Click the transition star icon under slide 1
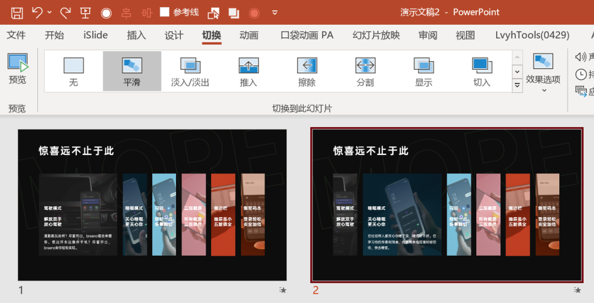Viewport: 594px width, 303px height. pos(283,290)
